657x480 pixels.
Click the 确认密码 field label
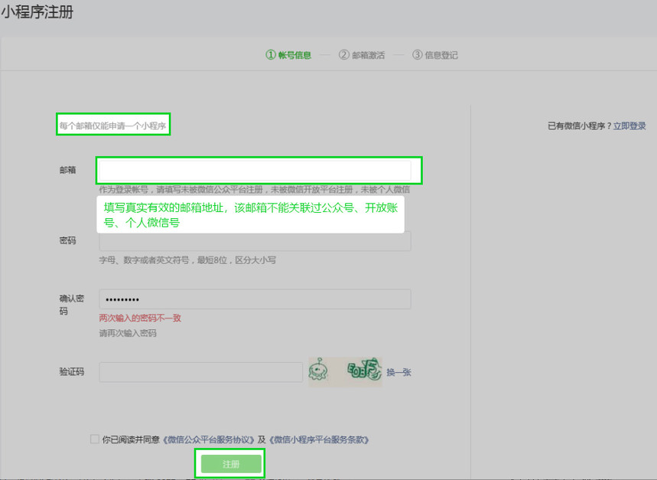pos(72,305)
